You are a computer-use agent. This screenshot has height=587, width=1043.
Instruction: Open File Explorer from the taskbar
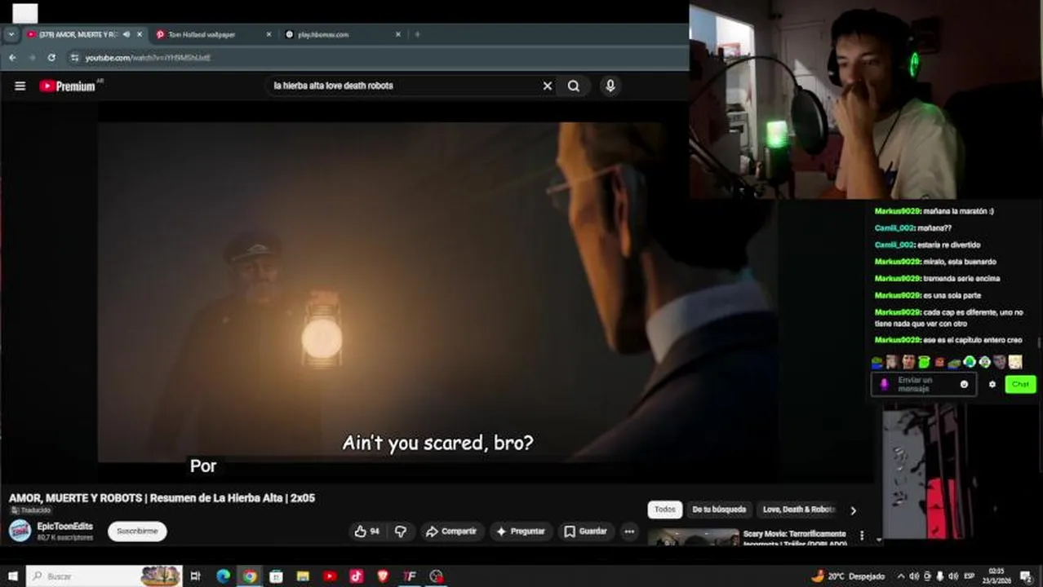tap(303, 576)
